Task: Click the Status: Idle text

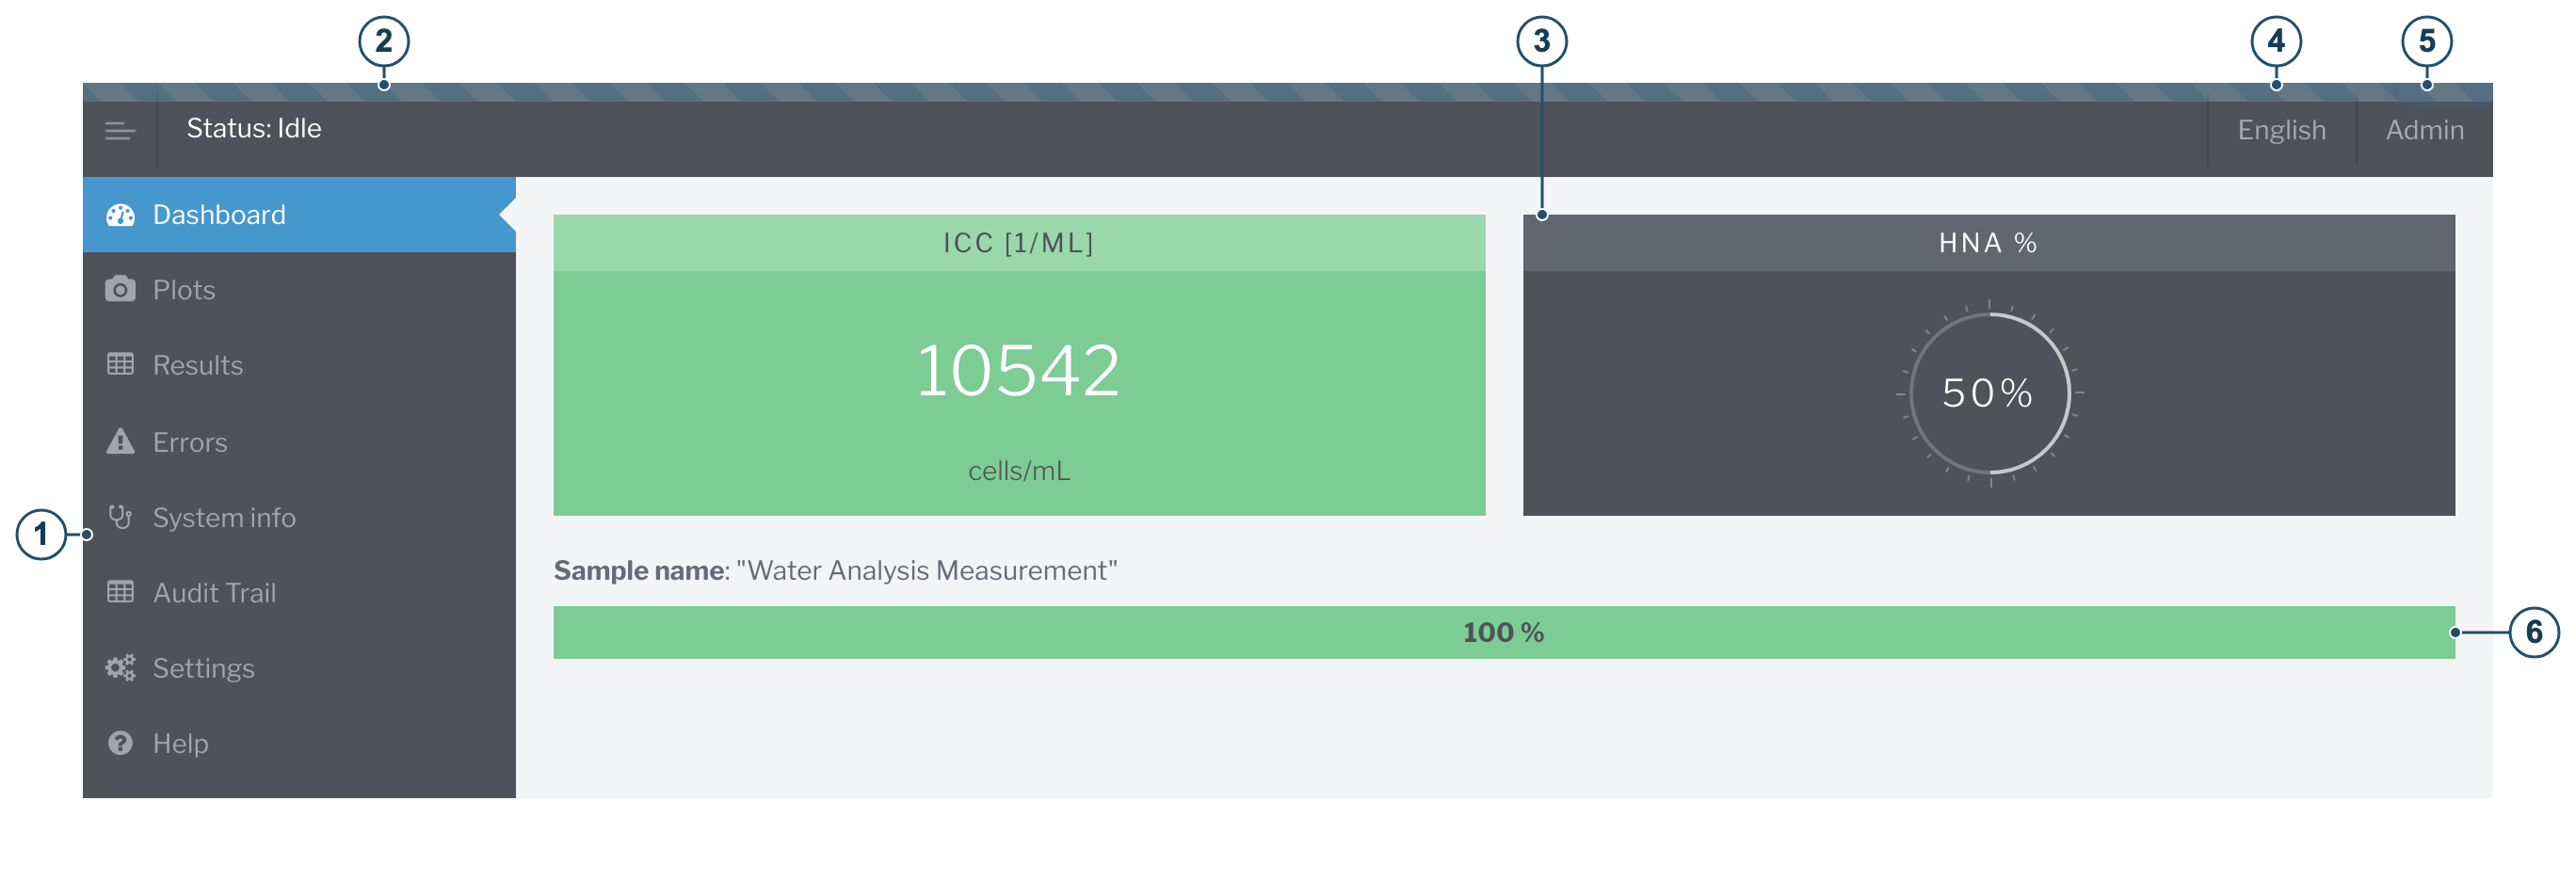Action: point(254,128)
